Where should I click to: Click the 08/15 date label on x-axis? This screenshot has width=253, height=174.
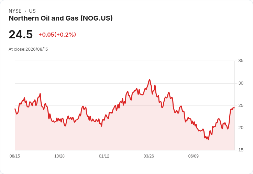click(x=15, y=156)
